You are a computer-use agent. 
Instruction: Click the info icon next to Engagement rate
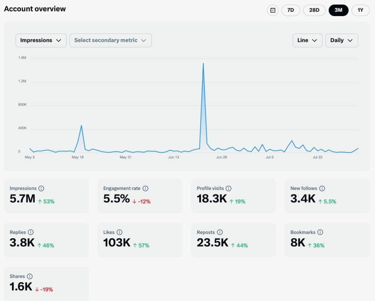[145, 188]
